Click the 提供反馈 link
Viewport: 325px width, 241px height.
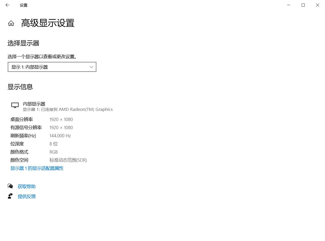coord(27,196)
